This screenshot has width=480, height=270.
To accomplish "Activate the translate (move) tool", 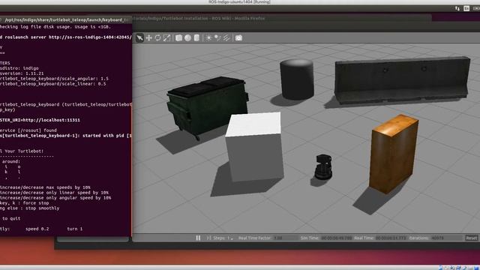I will [148, 38].
